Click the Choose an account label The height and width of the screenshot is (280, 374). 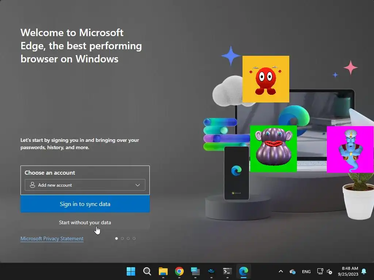(50, 172)
